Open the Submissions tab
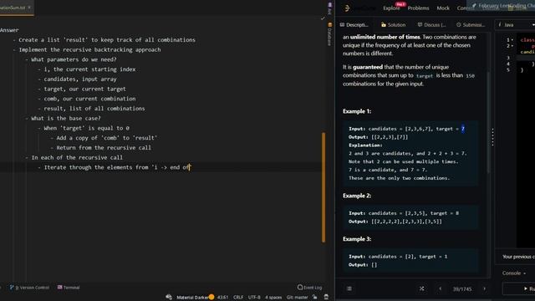Image resolution: width=535 pixels, height=301 pixels. (x=471, y=24)
